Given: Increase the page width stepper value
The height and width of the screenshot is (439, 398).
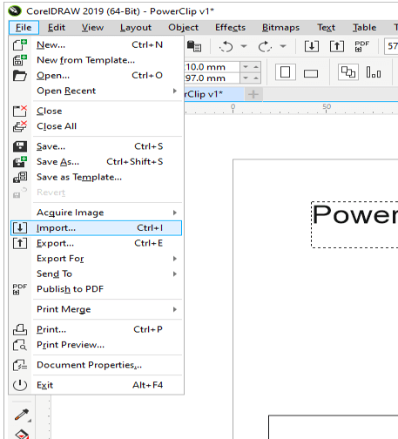Looking at the screenshot, I should pos(256,67).
